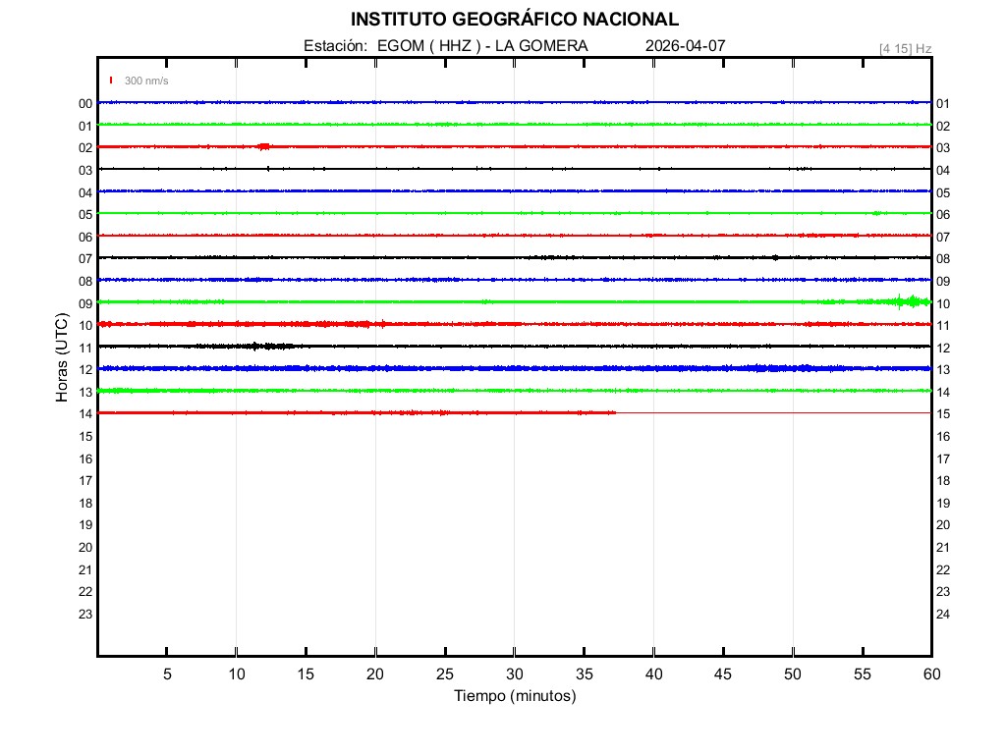Click the 24 hour label on the right axis
1006x754 pixels.
942,615
